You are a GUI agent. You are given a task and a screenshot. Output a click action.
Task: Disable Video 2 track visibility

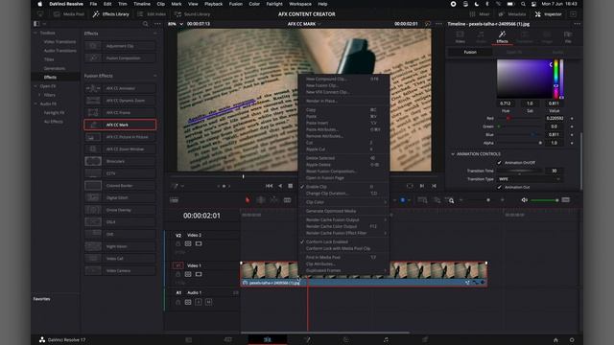(199, 243)
